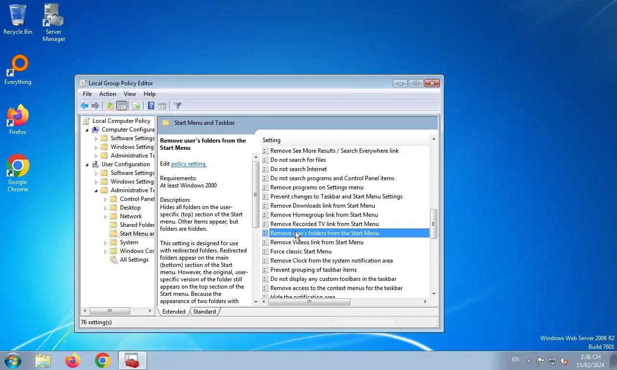Open the View menu

pyautogui.click(x=130, y=94)
